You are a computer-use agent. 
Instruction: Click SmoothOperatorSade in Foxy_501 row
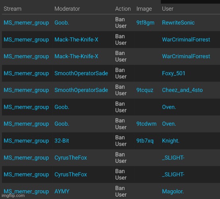(x=81, y=73)
